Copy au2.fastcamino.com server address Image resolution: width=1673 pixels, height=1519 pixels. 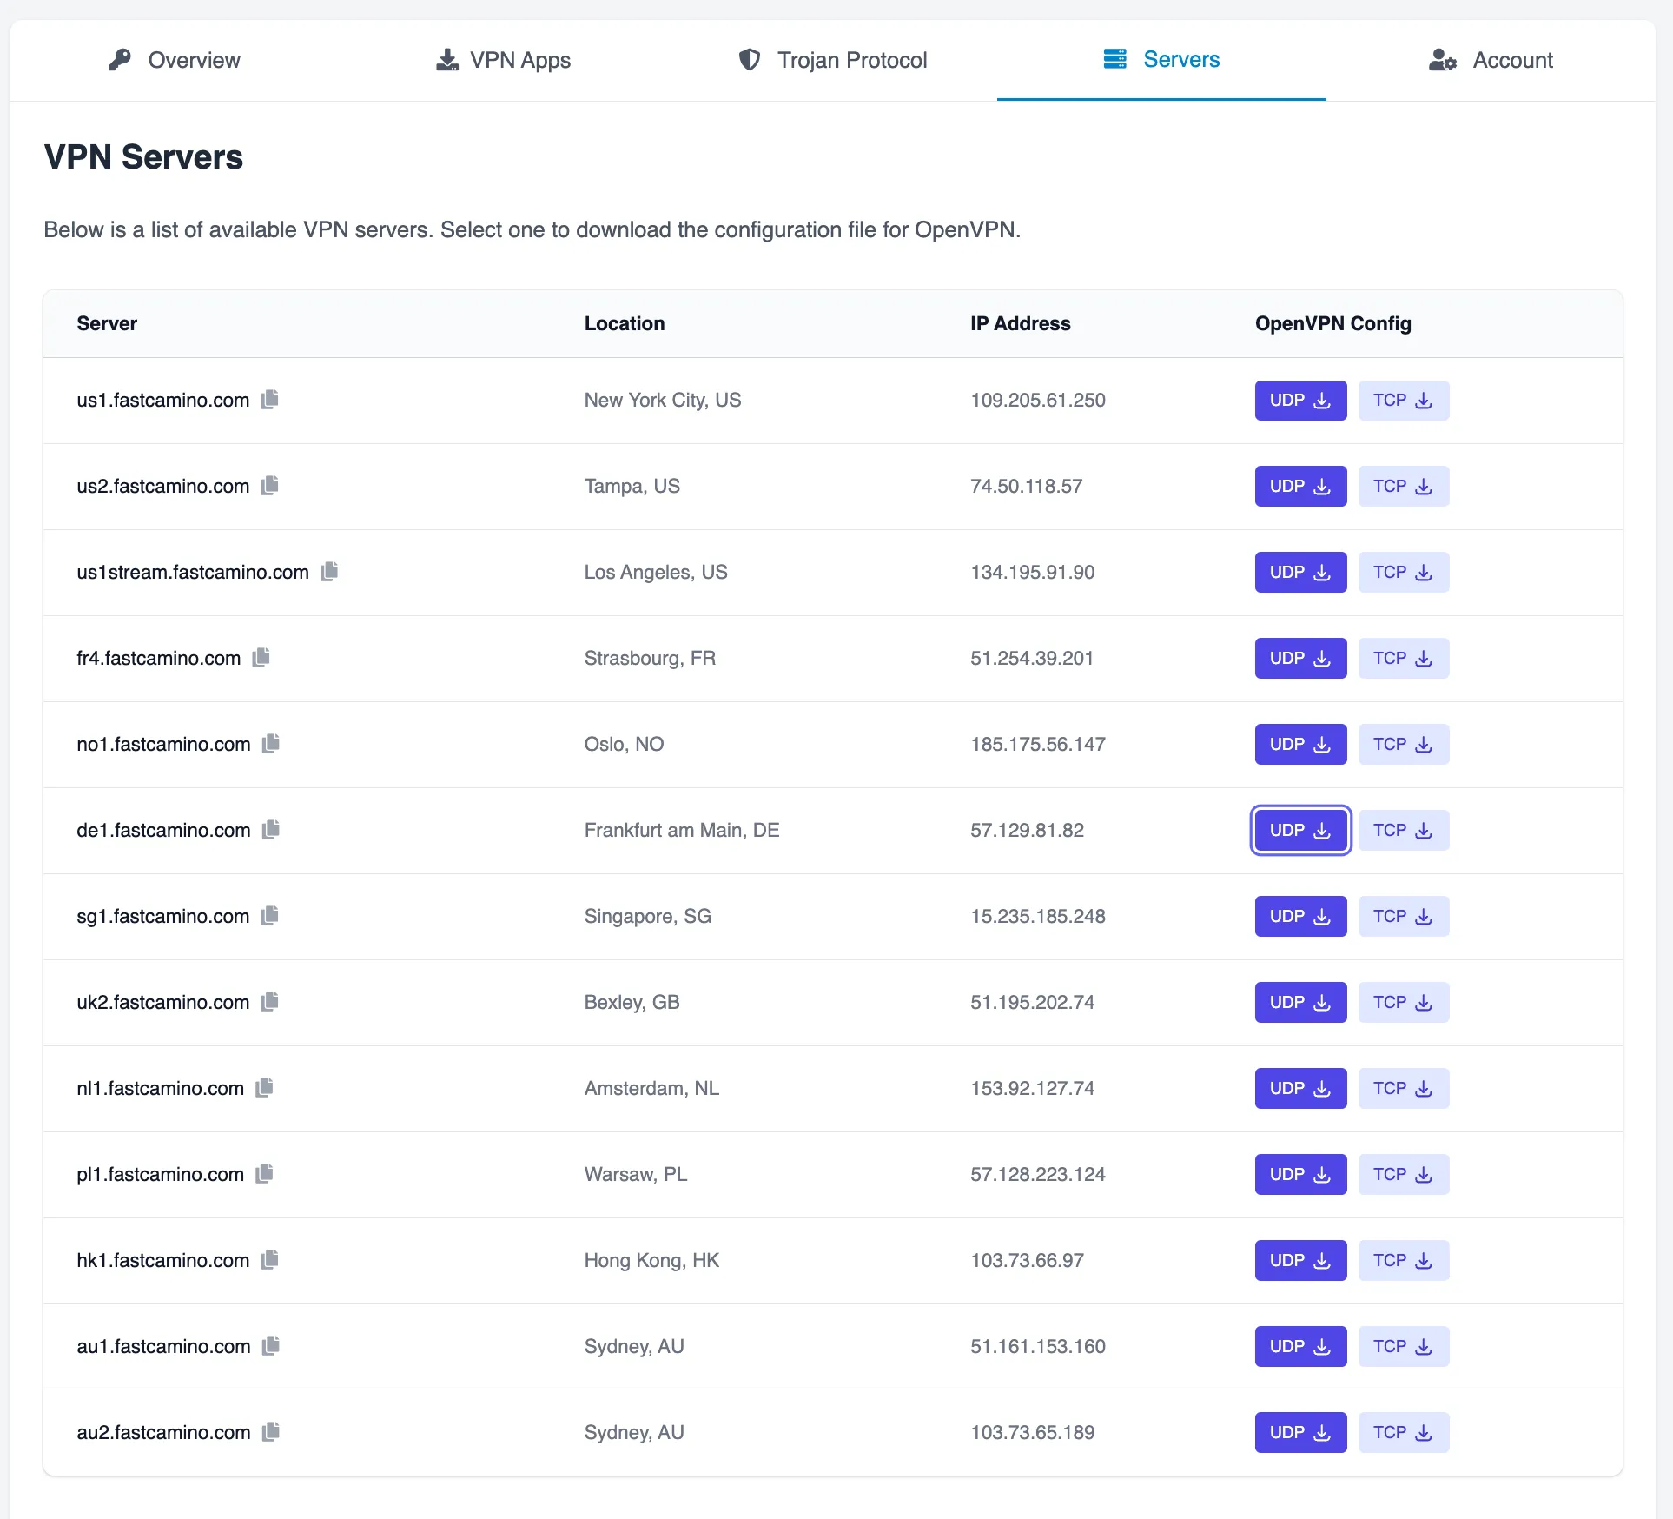tap(271, 1432)
